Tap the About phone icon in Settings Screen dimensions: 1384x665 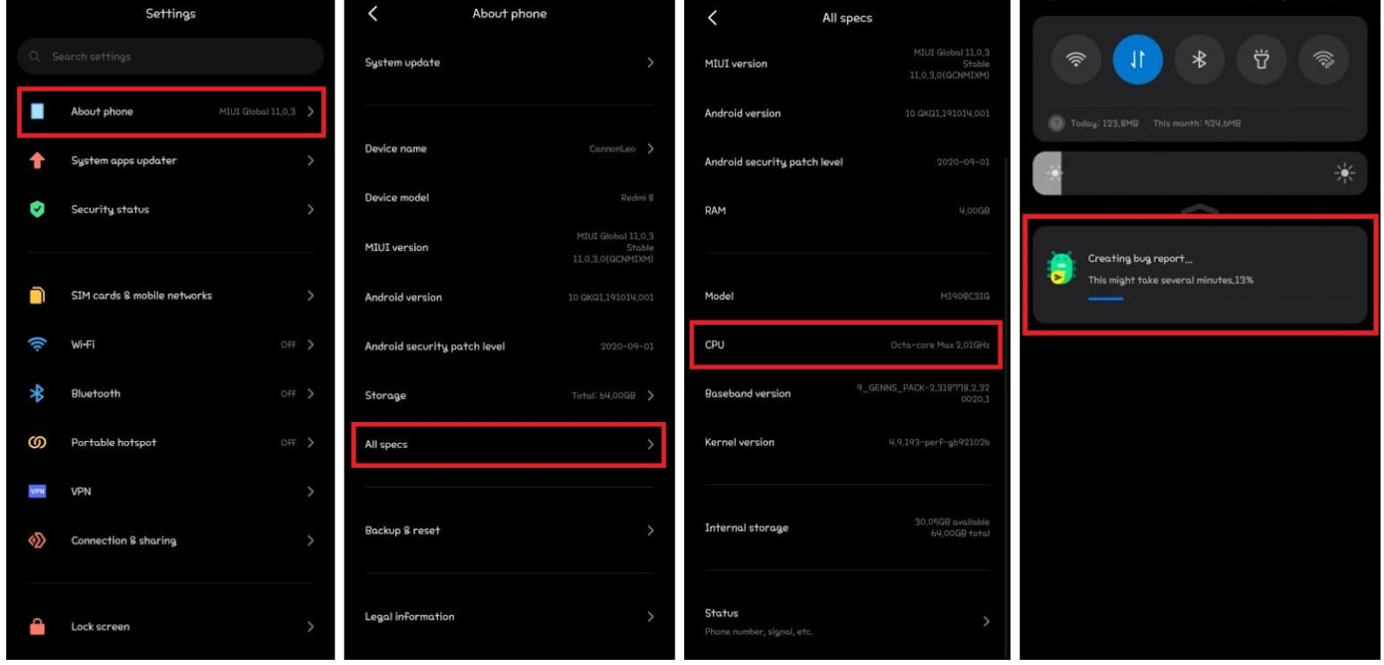37,112
